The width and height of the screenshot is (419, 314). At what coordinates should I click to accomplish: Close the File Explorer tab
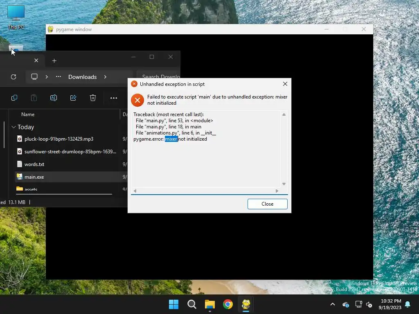pos(36,61)
